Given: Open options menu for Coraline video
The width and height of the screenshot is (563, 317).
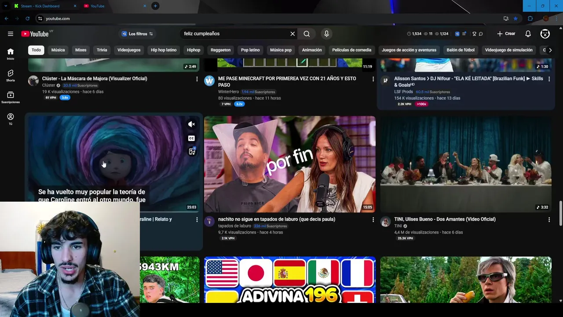Looking at the screenshot, I should click(197, 219).
